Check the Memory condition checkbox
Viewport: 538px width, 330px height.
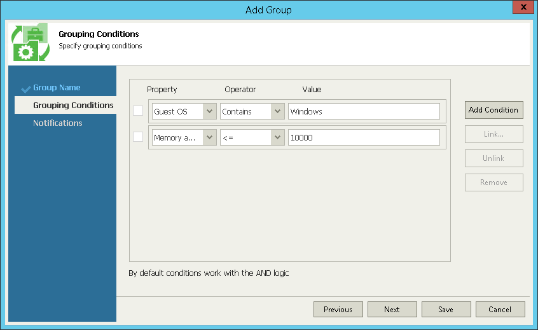point(138,137)
